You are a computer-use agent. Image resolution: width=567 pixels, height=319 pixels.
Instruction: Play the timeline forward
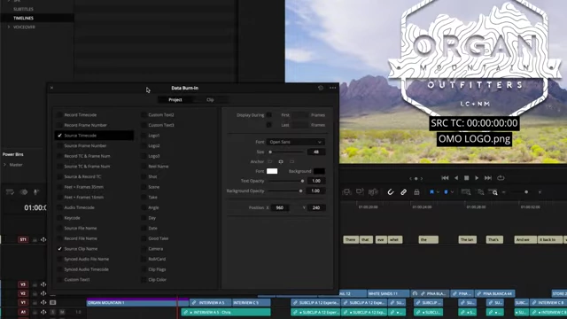click(477, 178)
